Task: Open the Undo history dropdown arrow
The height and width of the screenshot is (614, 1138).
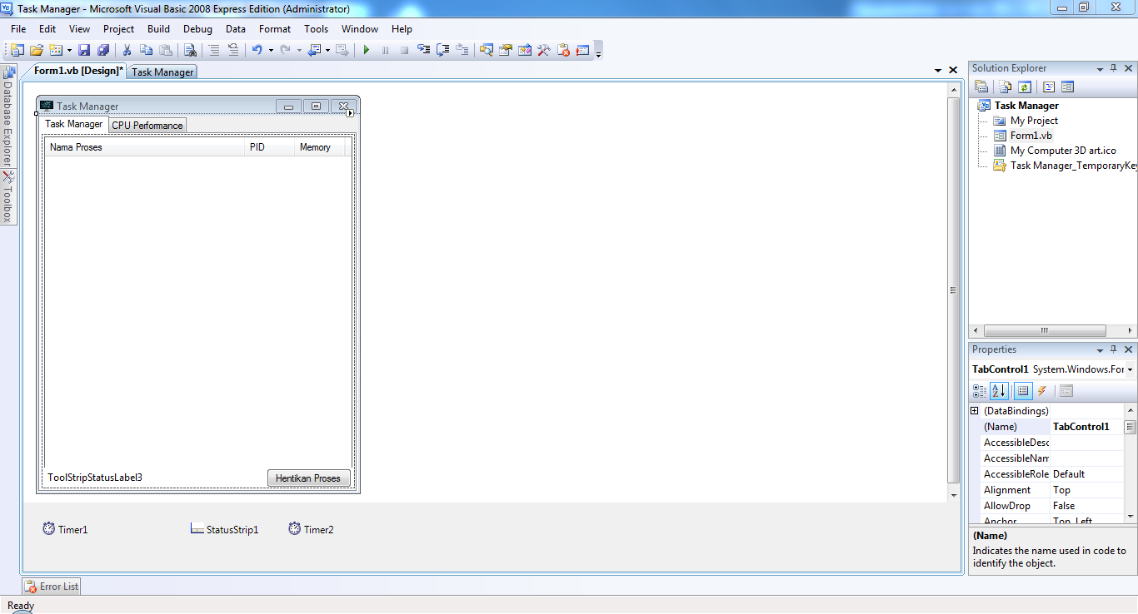Action: (271, 51)
